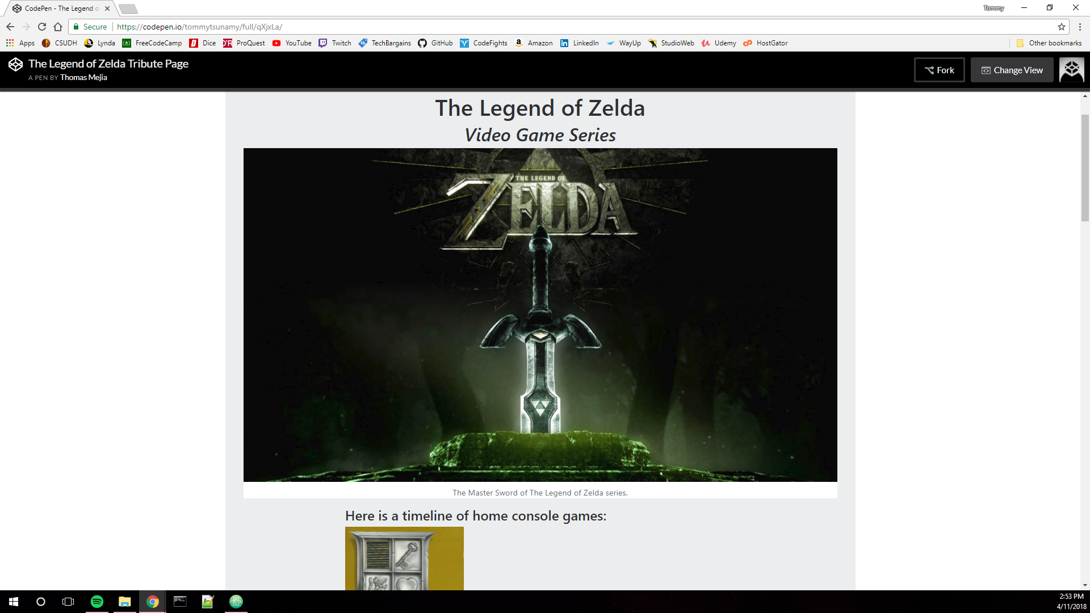This screenshot has width=1090, height=613.
Task: Open the StudioWeb bookmark
Action: pos(671,43)
